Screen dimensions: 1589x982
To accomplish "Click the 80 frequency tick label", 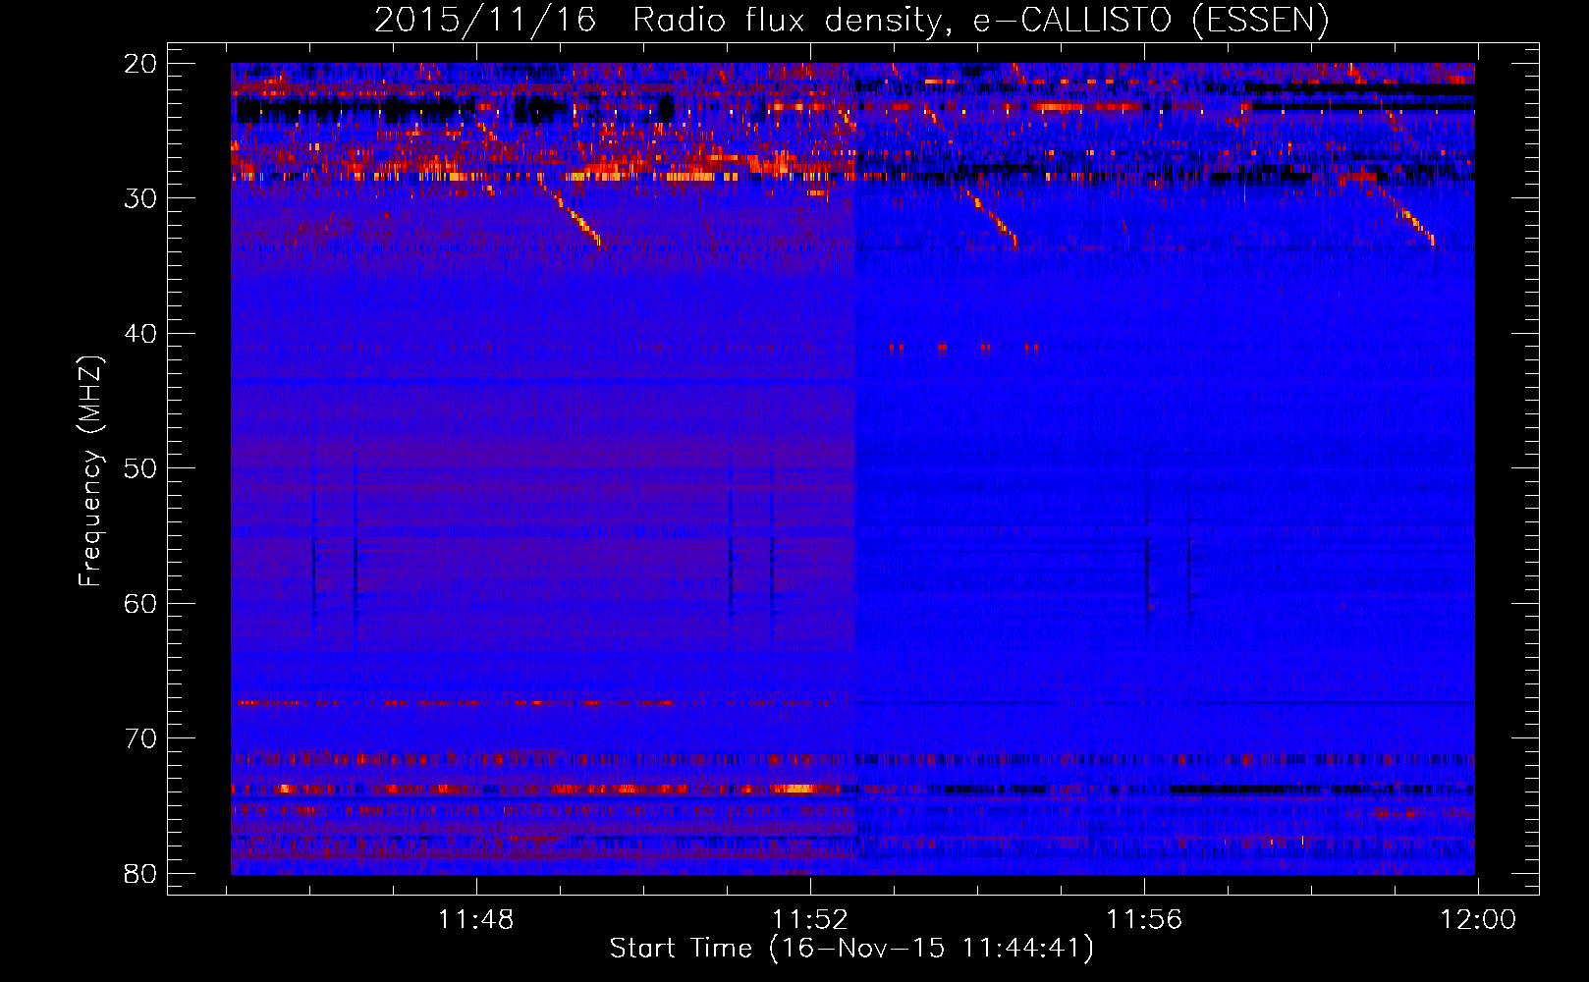I will [141, 873].
